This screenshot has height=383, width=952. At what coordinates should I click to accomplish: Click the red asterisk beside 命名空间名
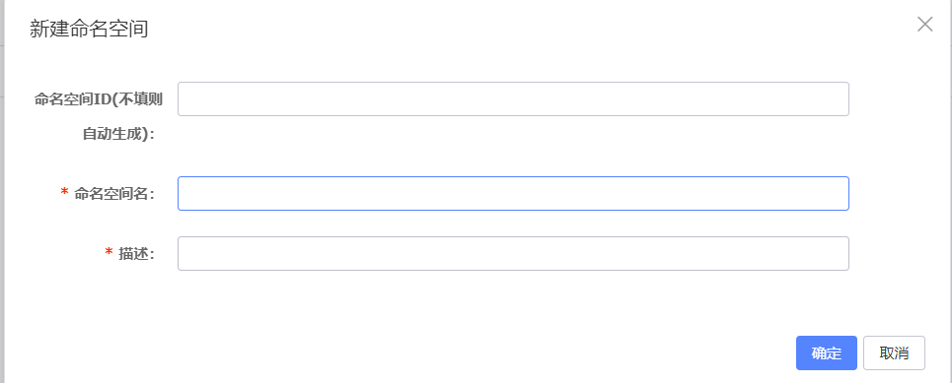pos(64,192)
